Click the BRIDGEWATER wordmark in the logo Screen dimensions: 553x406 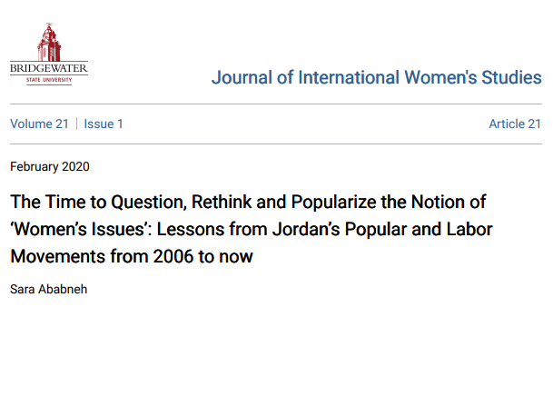[49, 68]
